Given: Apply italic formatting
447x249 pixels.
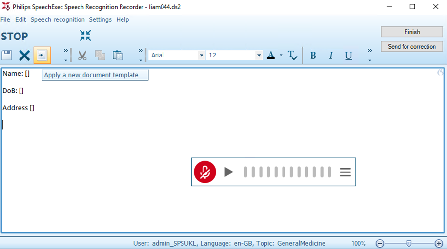Looking at the screenshot, I should 331,55.
